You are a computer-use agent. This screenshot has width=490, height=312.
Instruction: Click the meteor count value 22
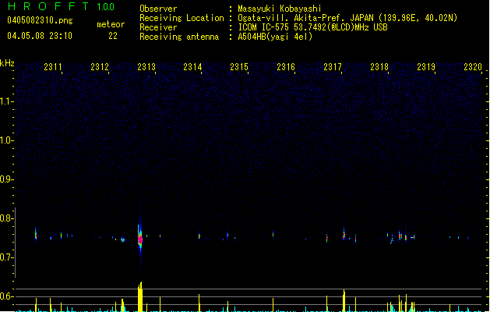113,36
